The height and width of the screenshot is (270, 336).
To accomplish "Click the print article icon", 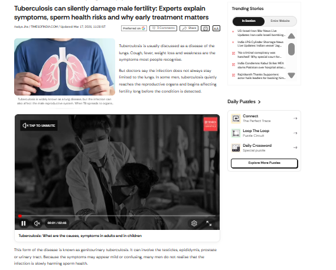I will tap(205, 28).
